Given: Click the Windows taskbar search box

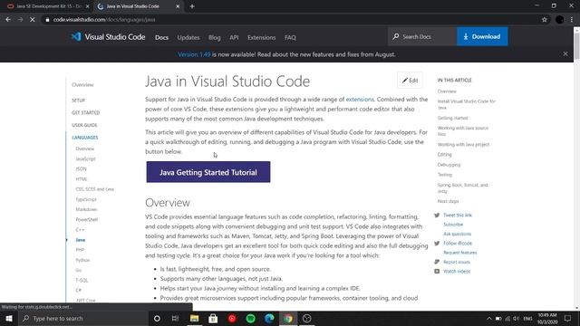Looking at the screenshot, I should coord(83,318).
